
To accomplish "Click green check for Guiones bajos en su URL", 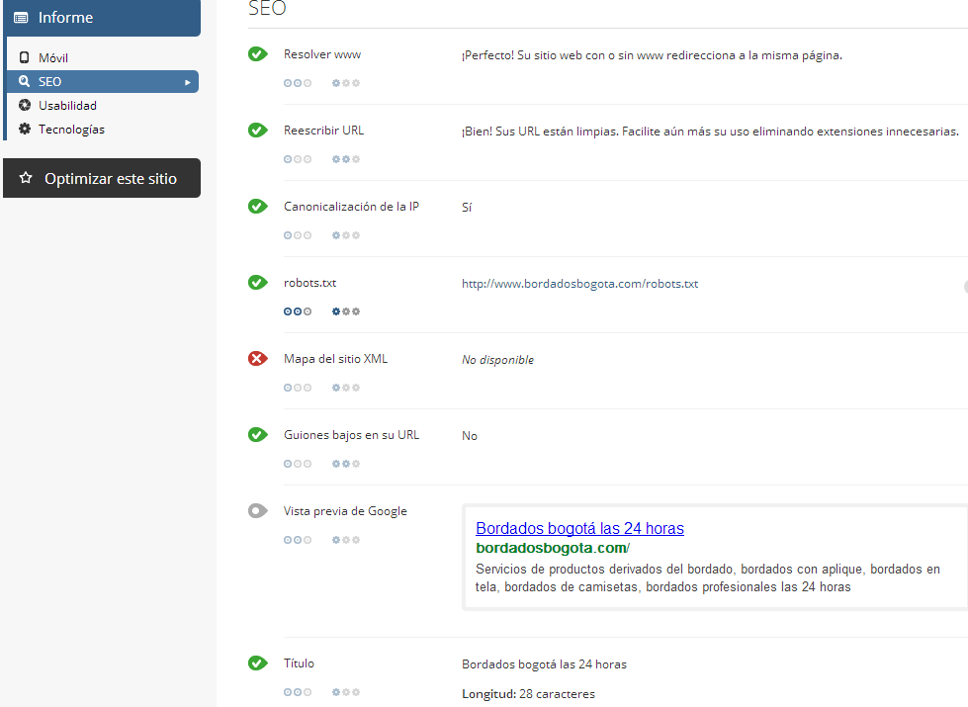I will point(257,435).
